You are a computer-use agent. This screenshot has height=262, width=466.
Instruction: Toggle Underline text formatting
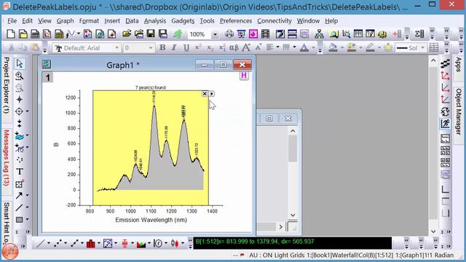(186, 47)
